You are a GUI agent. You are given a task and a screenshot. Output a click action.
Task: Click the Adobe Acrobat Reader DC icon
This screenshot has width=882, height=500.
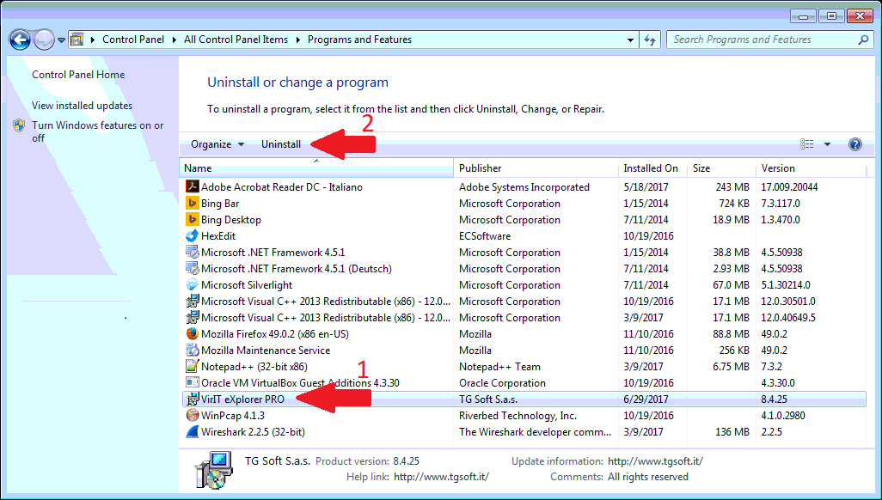tap(193, 186)
